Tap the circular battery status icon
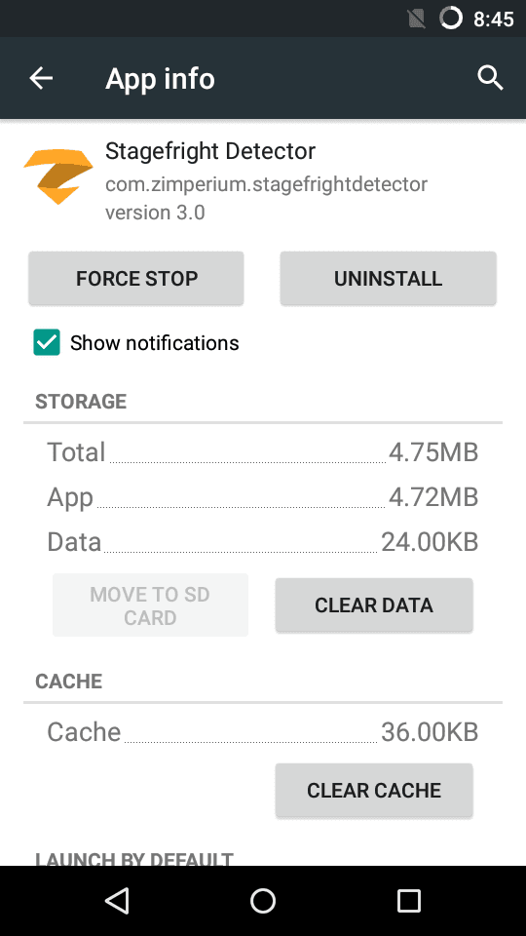The height and width of the screenshot is (936, 526). click(451, 19)
